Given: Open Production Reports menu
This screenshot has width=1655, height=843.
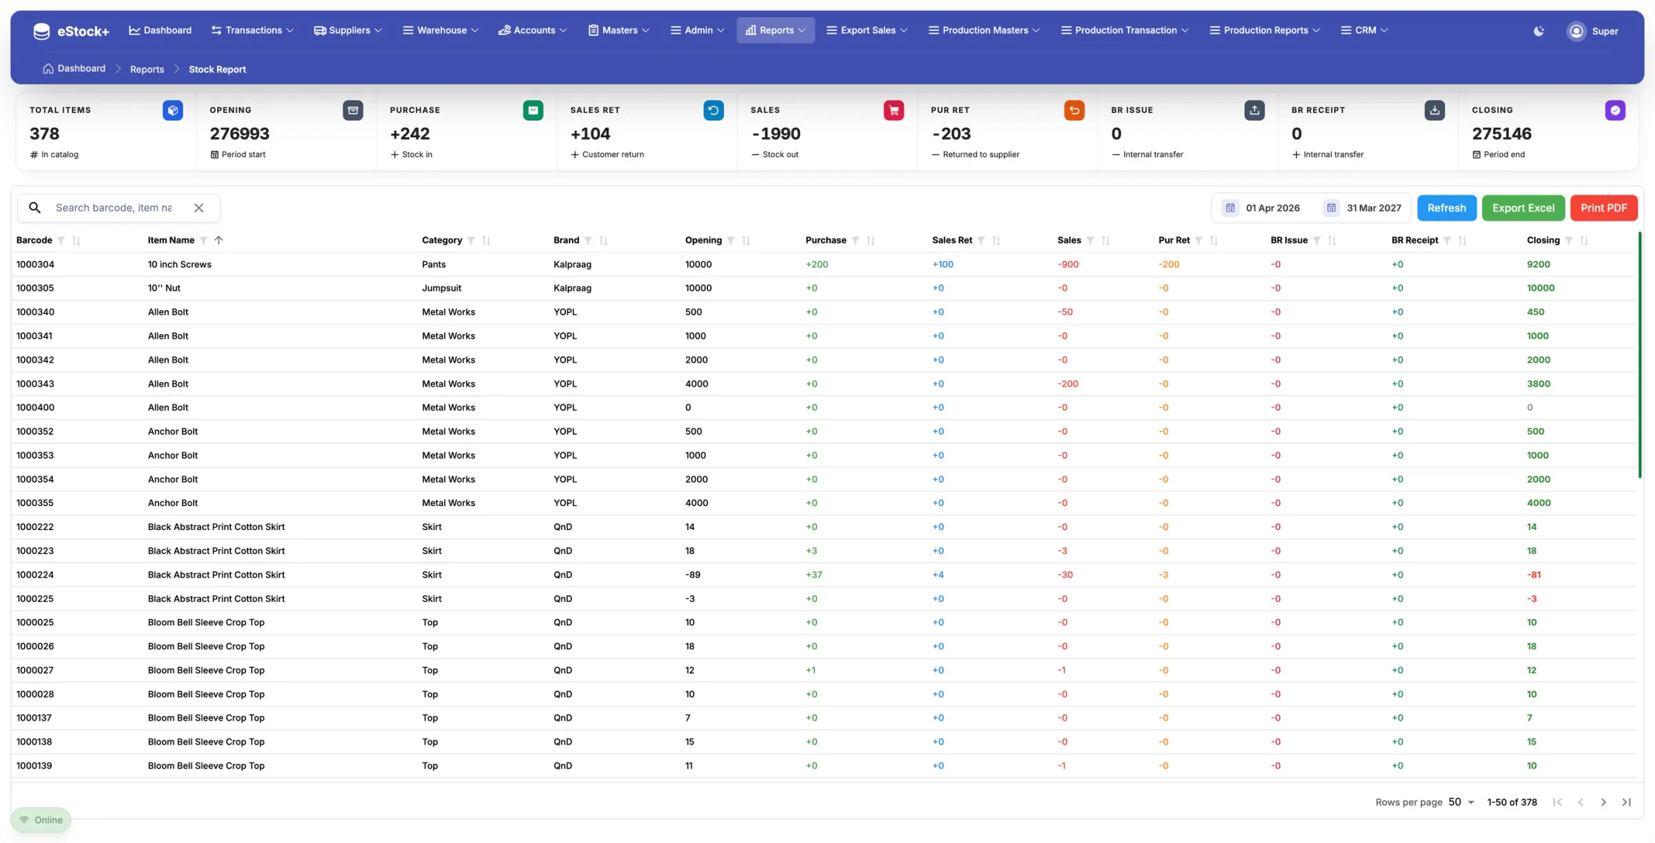Looking at the screenshot, I should (1265, 30).
